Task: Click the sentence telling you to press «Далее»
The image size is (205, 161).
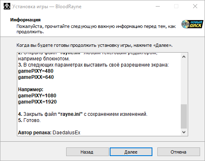Action: pos(94,45)
